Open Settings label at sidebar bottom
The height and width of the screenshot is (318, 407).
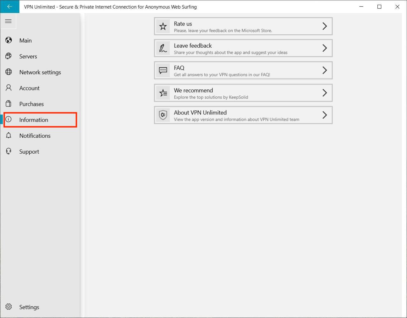coord(29,307)
